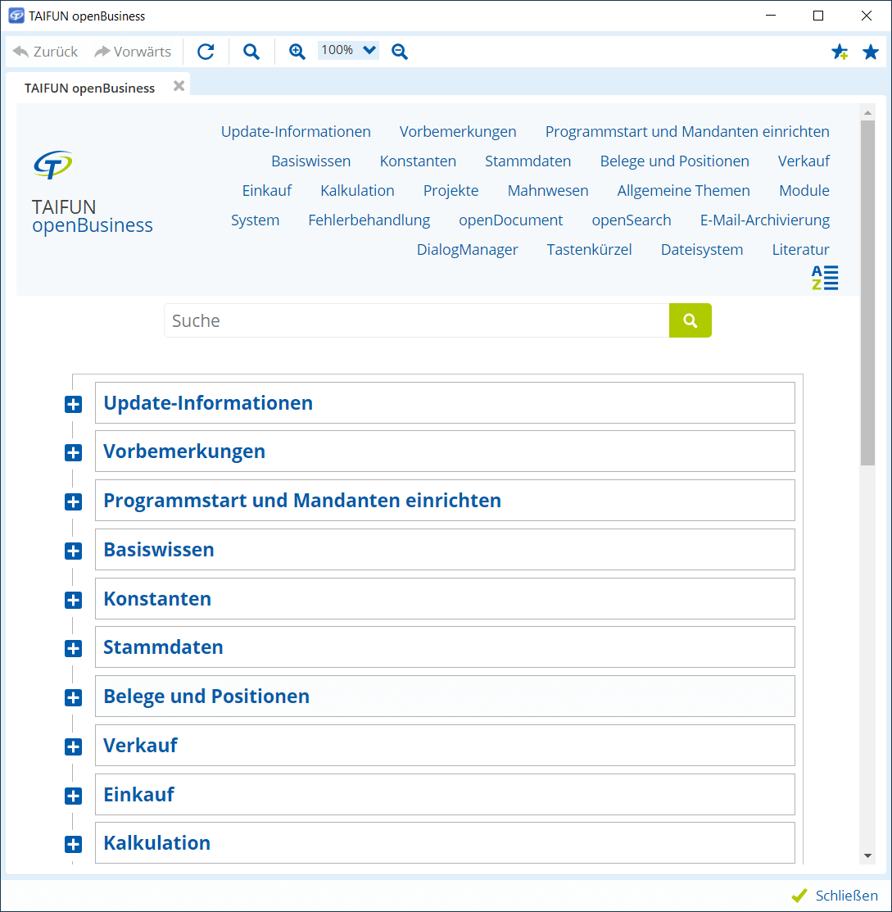Open the Projekte navigation link
892x912 pixels.
(x=451, y=191)
